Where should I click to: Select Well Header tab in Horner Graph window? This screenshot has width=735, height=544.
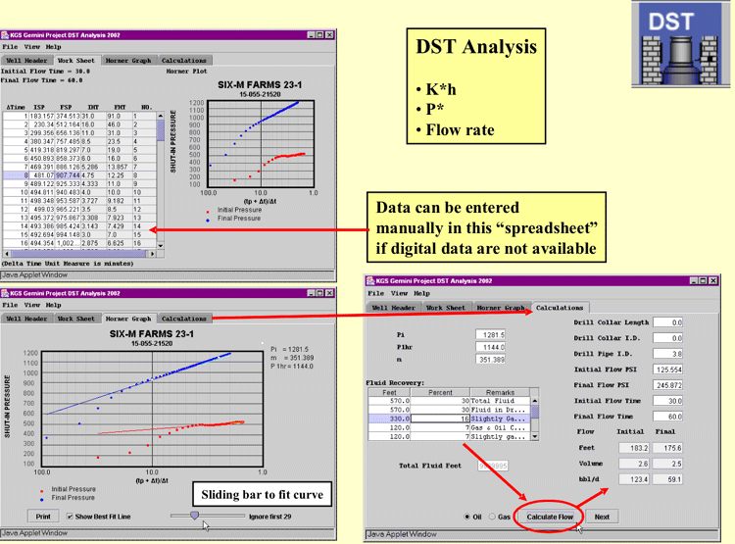(26, 319)
